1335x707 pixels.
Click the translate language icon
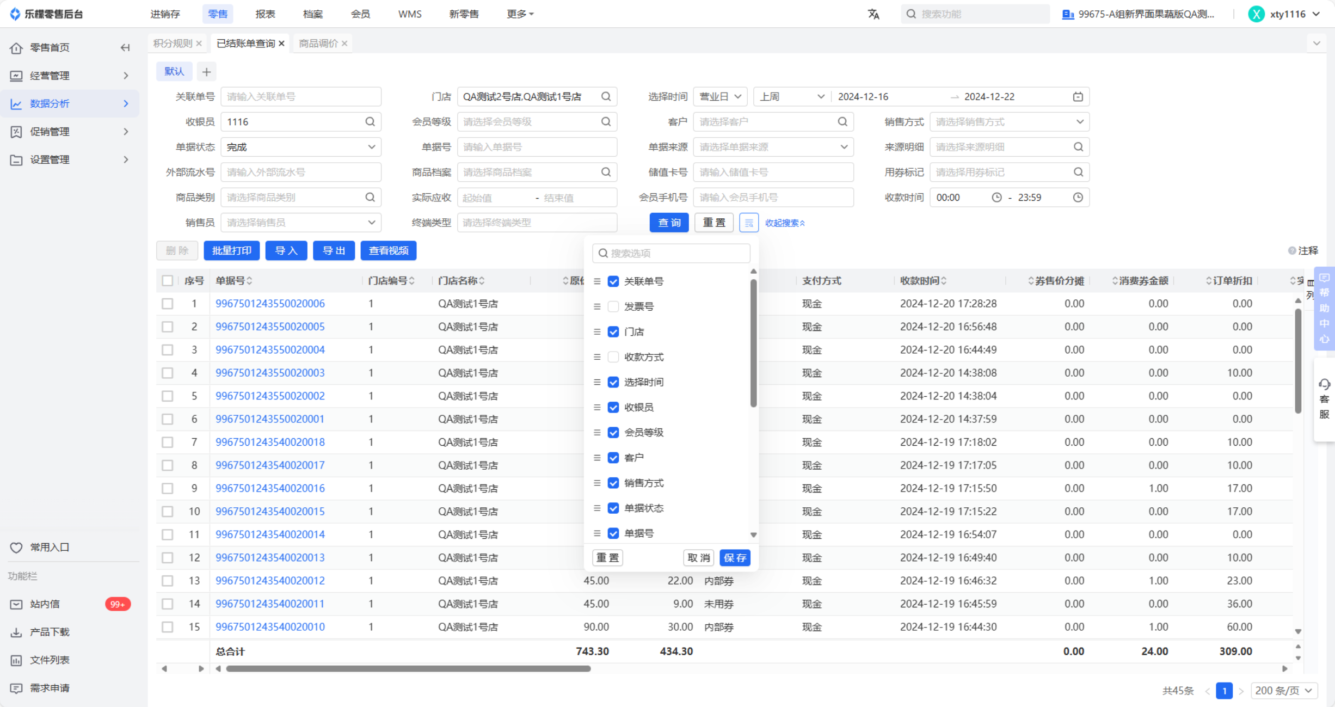873,14
